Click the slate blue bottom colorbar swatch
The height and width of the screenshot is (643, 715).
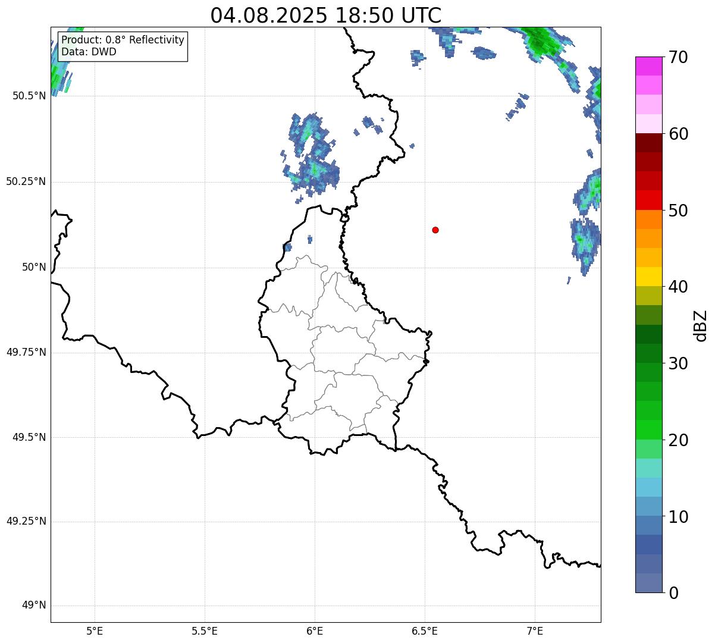tap(648, 582)
